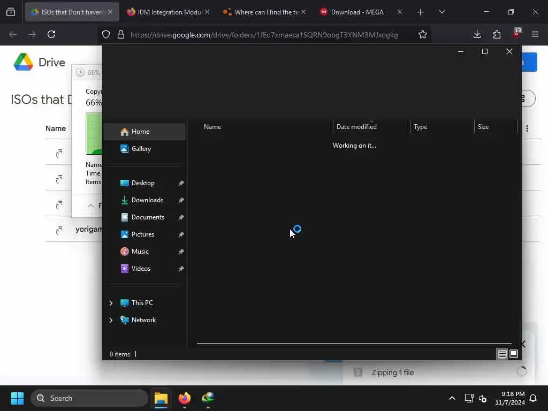Open Firefox application hamburger menu
548x411 pixels.
tap(535, 34)
